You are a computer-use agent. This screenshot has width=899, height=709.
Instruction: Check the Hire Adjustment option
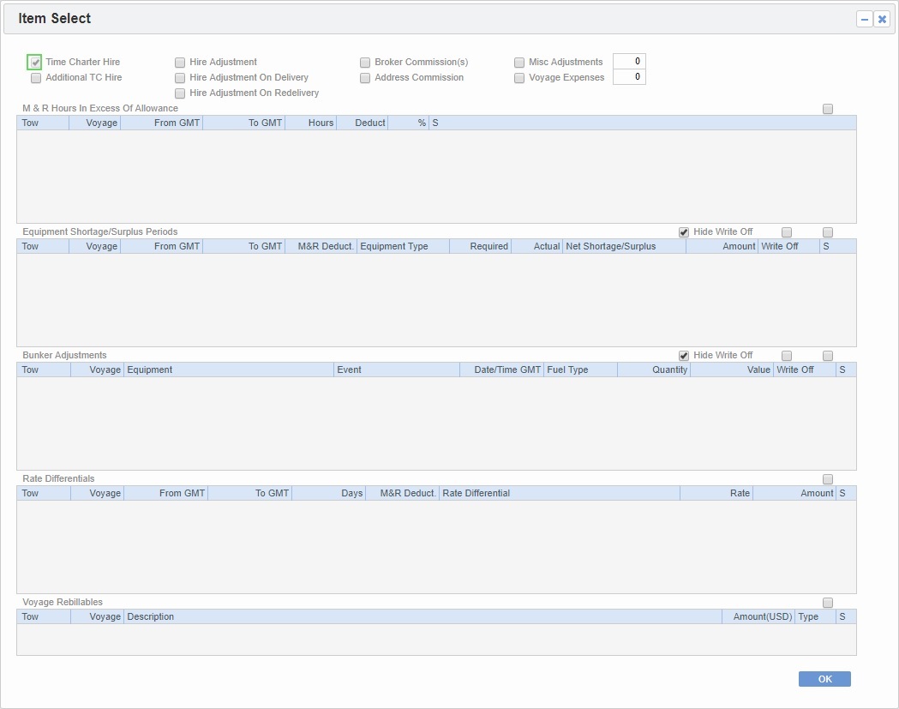tap(180, 62)
